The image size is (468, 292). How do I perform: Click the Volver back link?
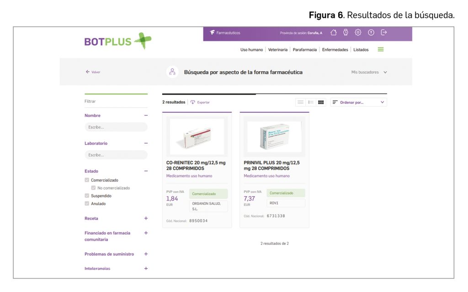coord(93,72)
